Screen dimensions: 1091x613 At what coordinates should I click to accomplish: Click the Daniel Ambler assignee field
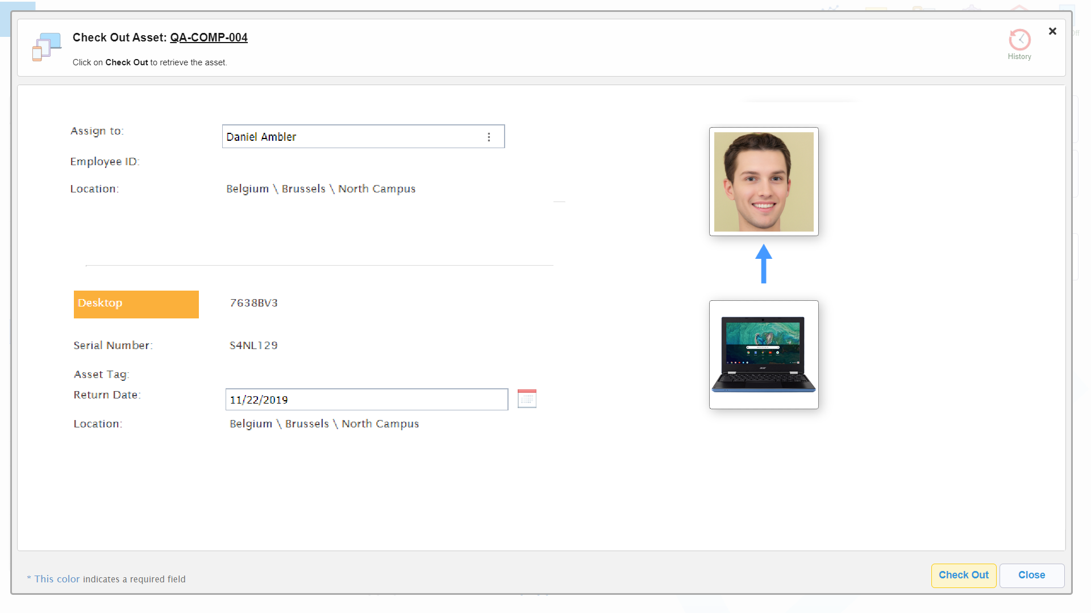pos(341,136)
